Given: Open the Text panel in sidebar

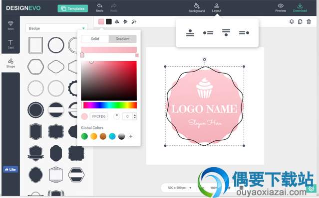Looking at the screenshot, I should pos(10,44).
